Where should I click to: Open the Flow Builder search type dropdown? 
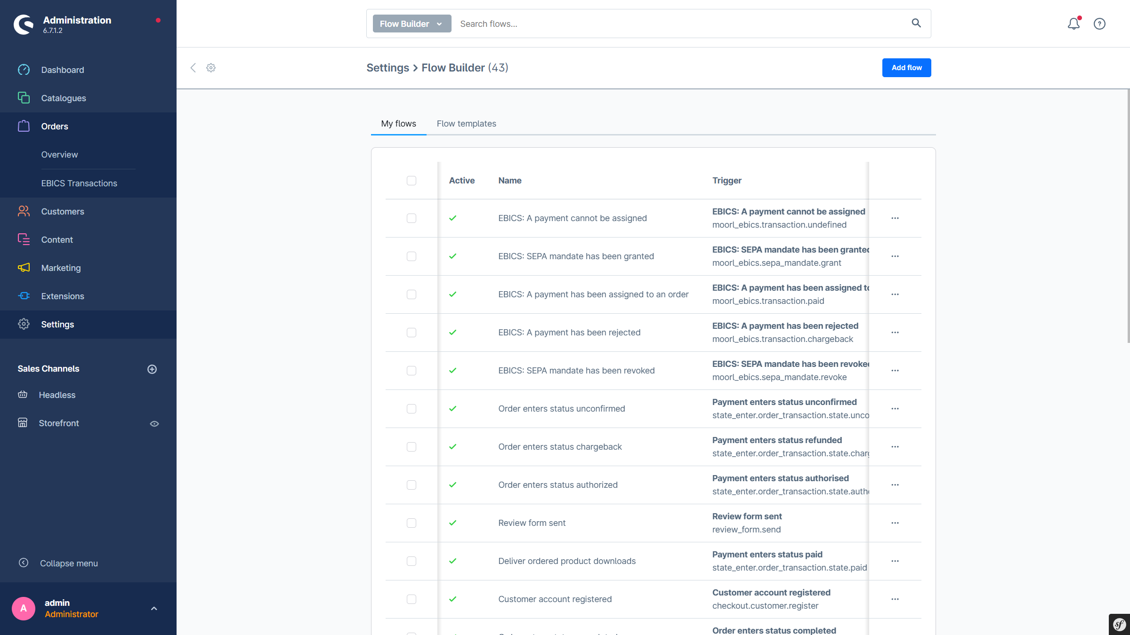click(412, 24)
